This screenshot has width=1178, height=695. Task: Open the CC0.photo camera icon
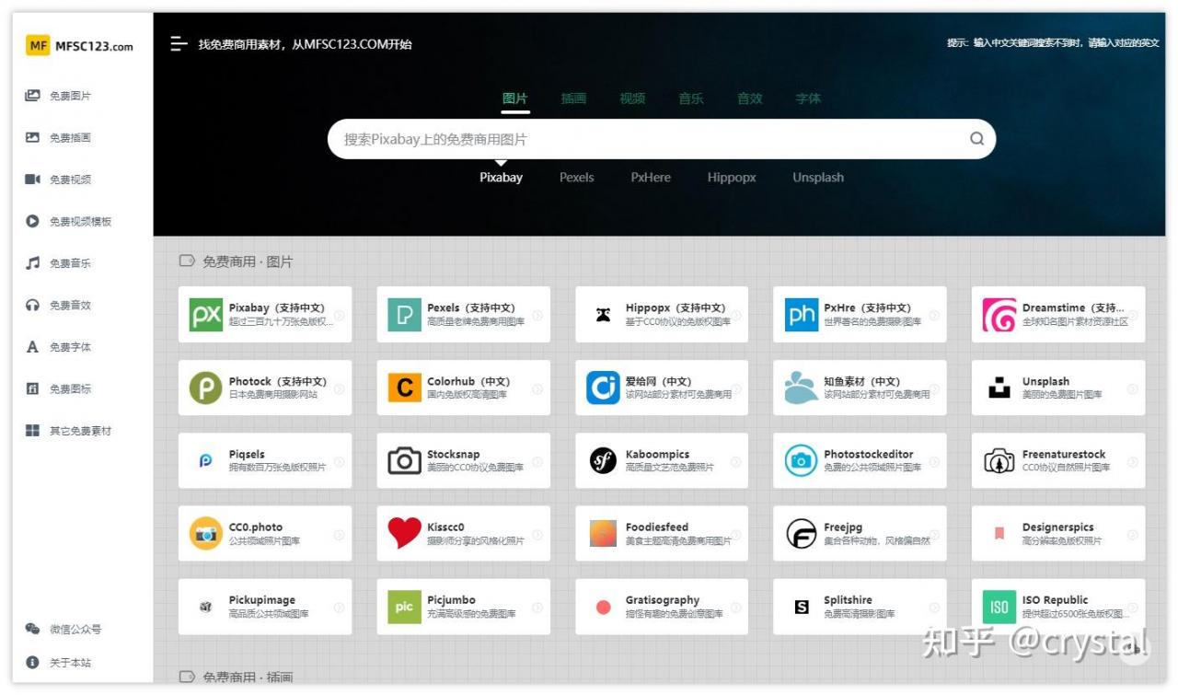206,533
